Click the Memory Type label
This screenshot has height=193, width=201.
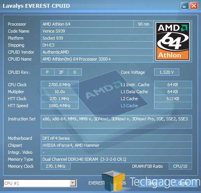(x=21, y=159)
